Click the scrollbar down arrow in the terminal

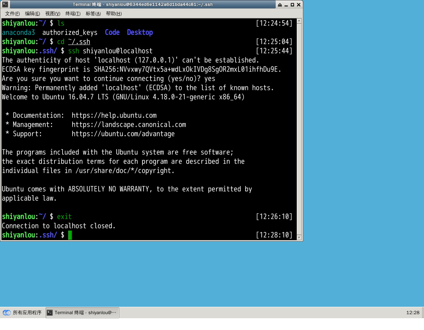(299, 237)
